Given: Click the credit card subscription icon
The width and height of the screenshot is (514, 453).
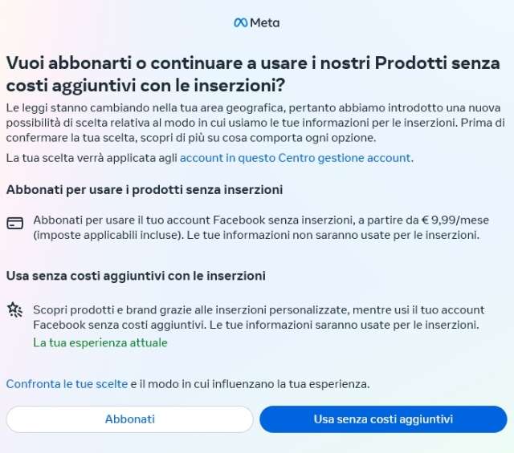Looking at the screenshot, I should [x=14, y=224].
